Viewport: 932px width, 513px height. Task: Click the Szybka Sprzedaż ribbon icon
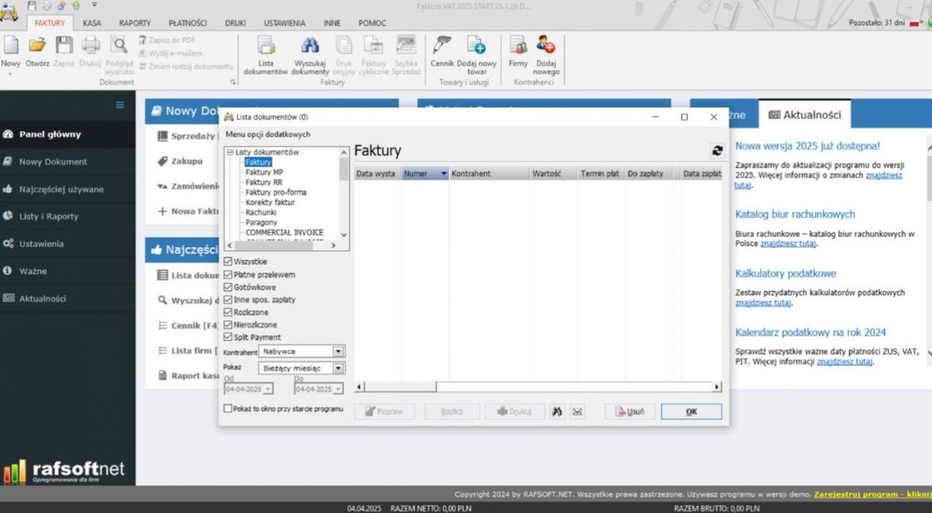pyautogui.click(x=406, y=45)
